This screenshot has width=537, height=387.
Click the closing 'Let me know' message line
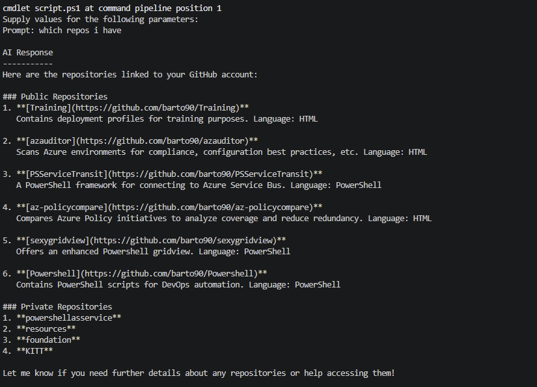199,373
